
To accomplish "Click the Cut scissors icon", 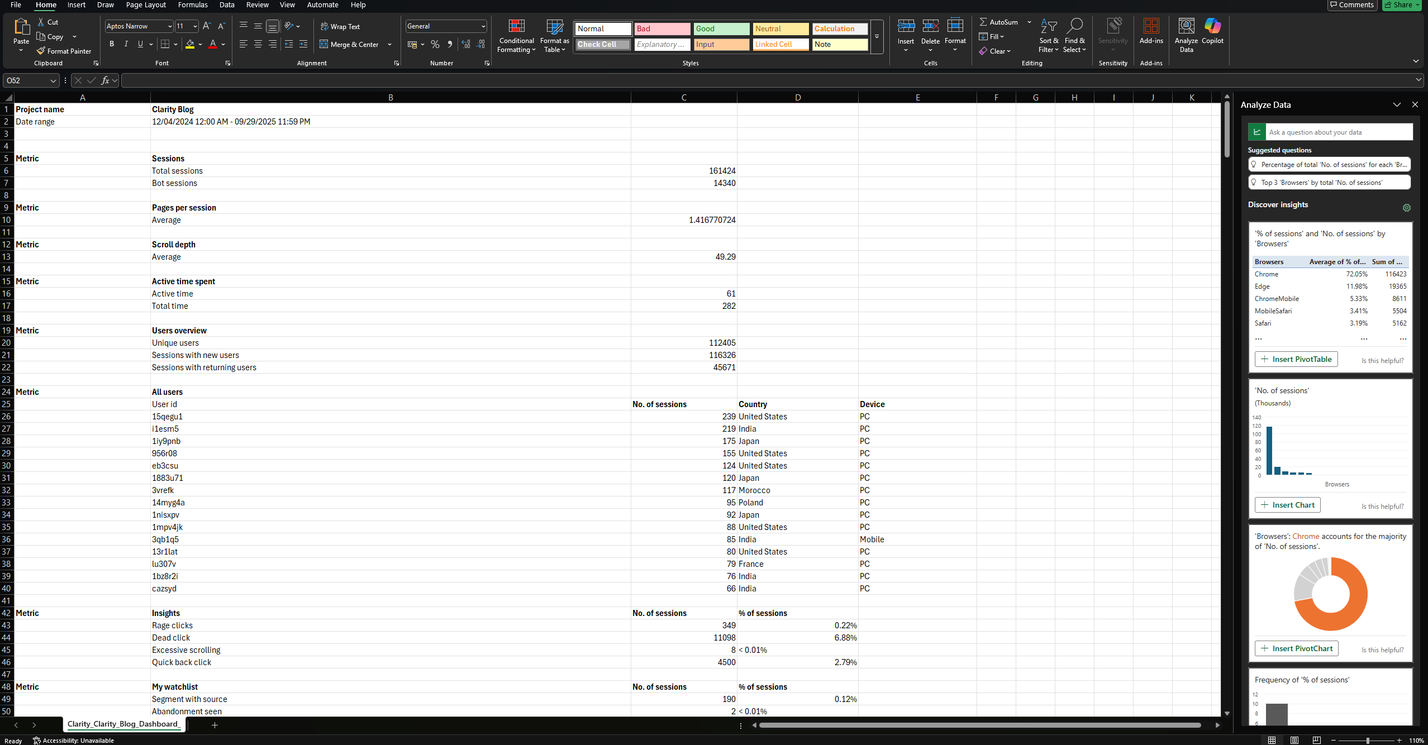I will 41,22.
